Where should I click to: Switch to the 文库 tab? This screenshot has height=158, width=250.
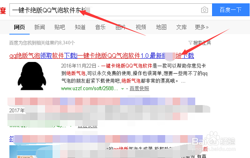181,27
